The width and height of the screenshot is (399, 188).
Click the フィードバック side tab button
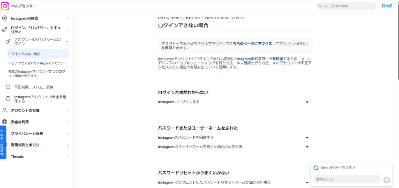coord(3,142)
